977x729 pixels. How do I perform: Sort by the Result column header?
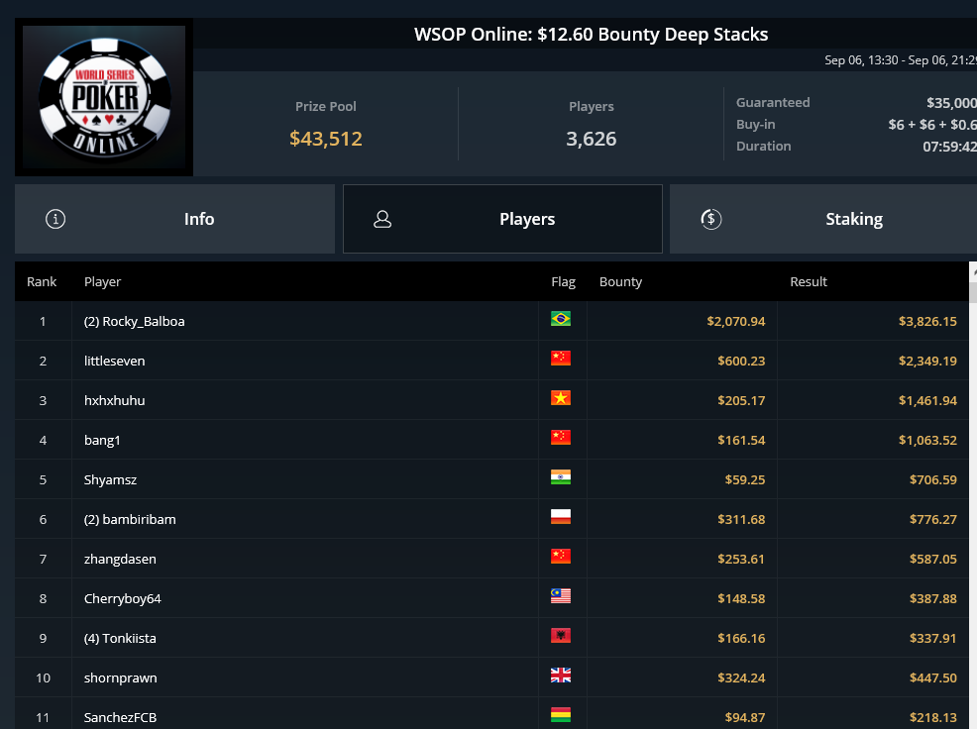[809, 281]
